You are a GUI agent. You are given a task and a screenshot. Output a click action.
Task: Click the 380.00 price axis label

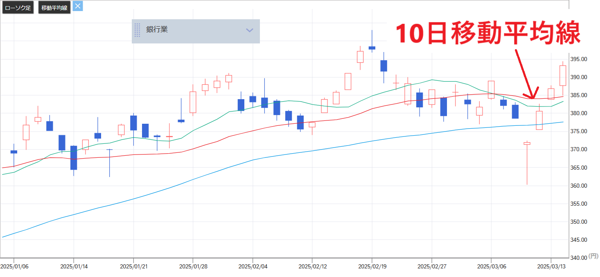(579, 114)
